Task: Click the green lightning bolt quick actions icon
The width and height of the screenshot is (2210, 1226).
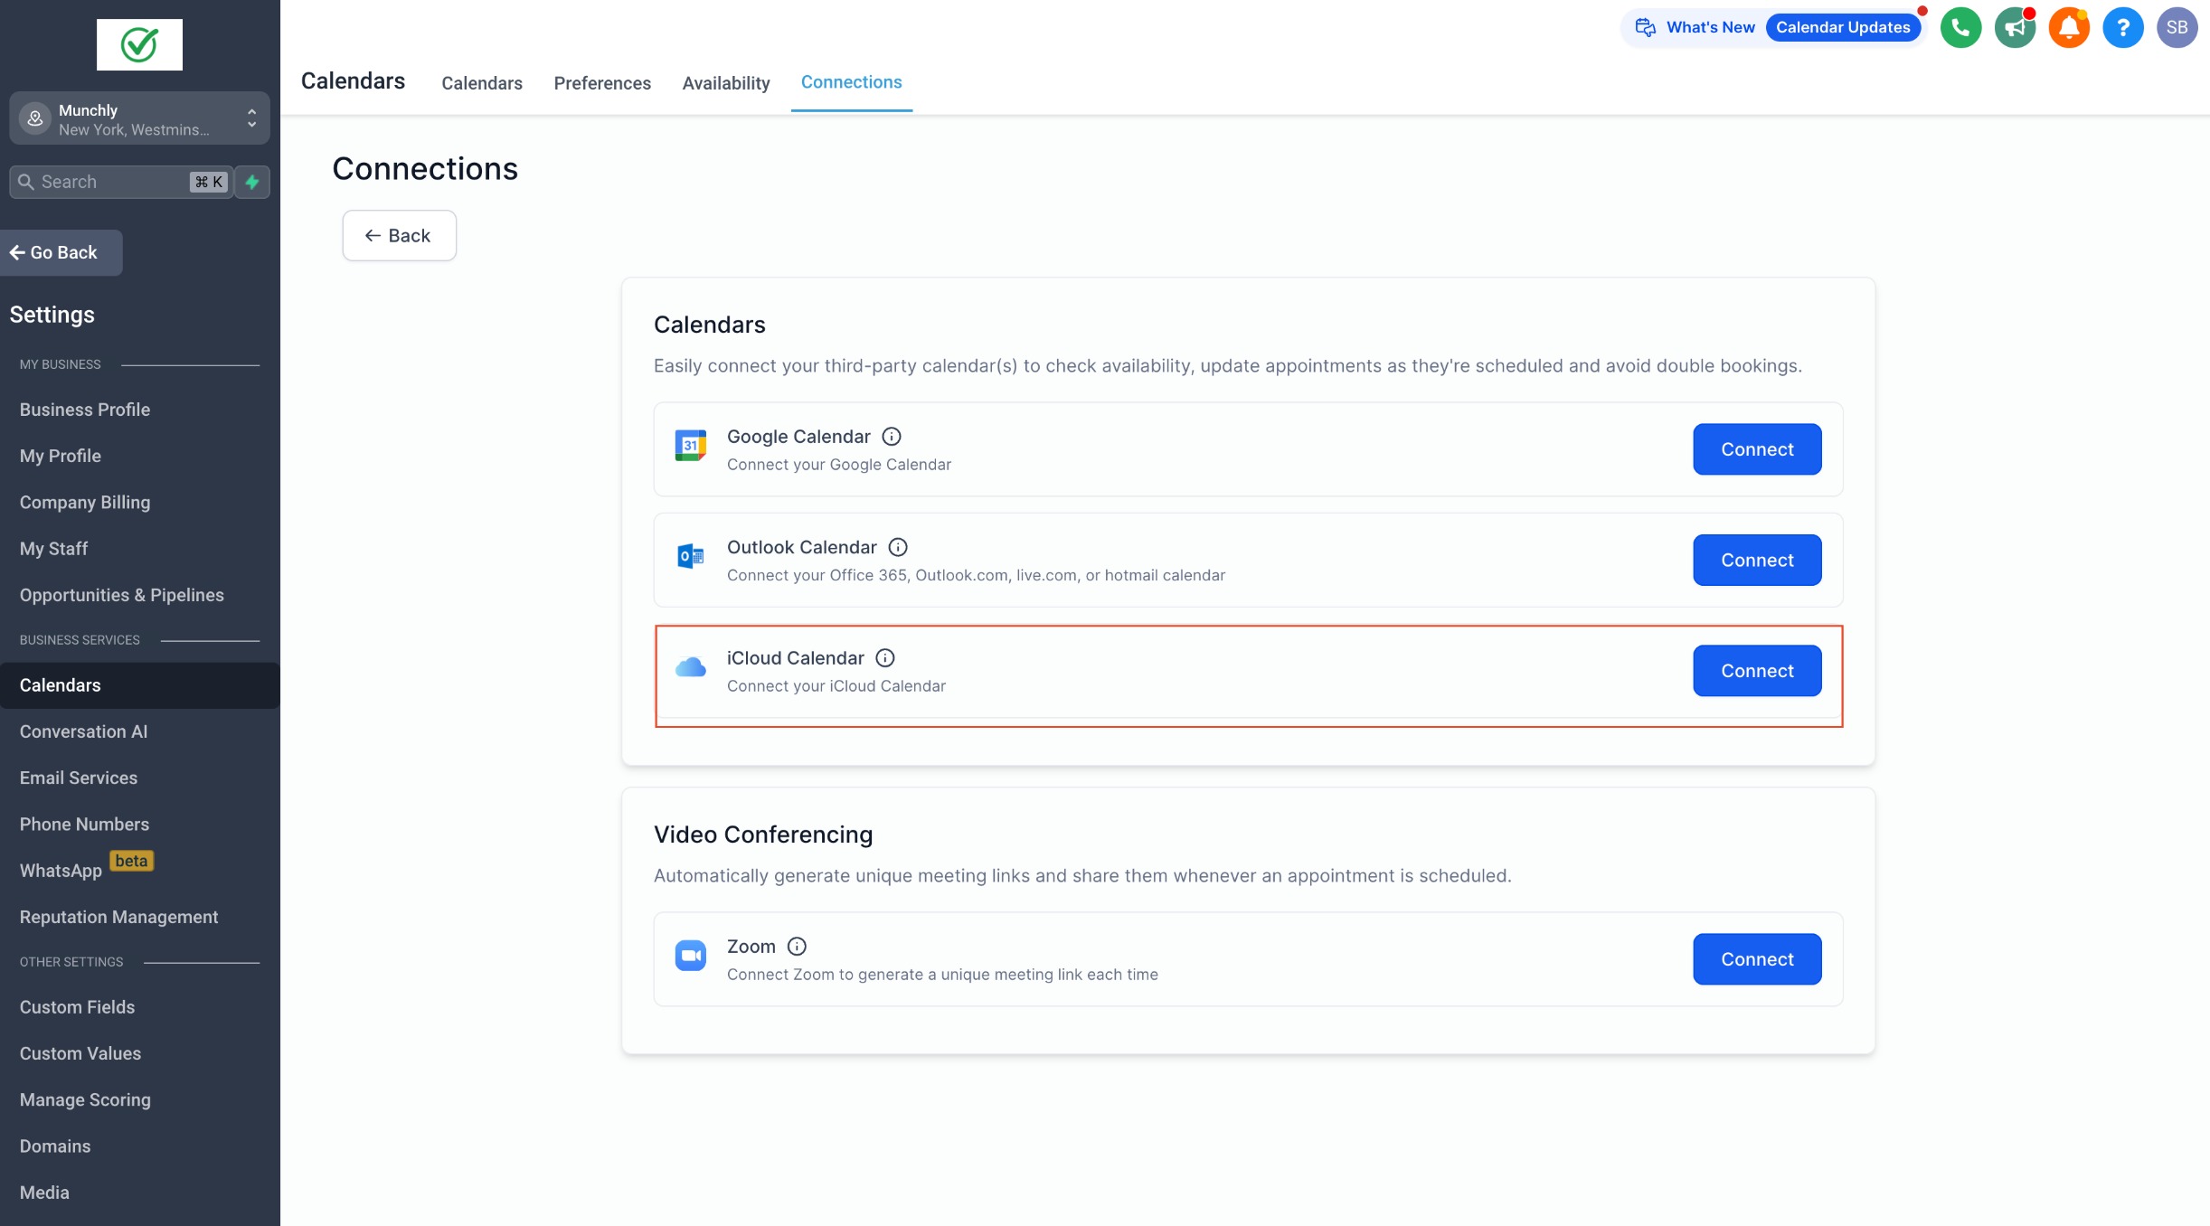Action: coord(252,182)
